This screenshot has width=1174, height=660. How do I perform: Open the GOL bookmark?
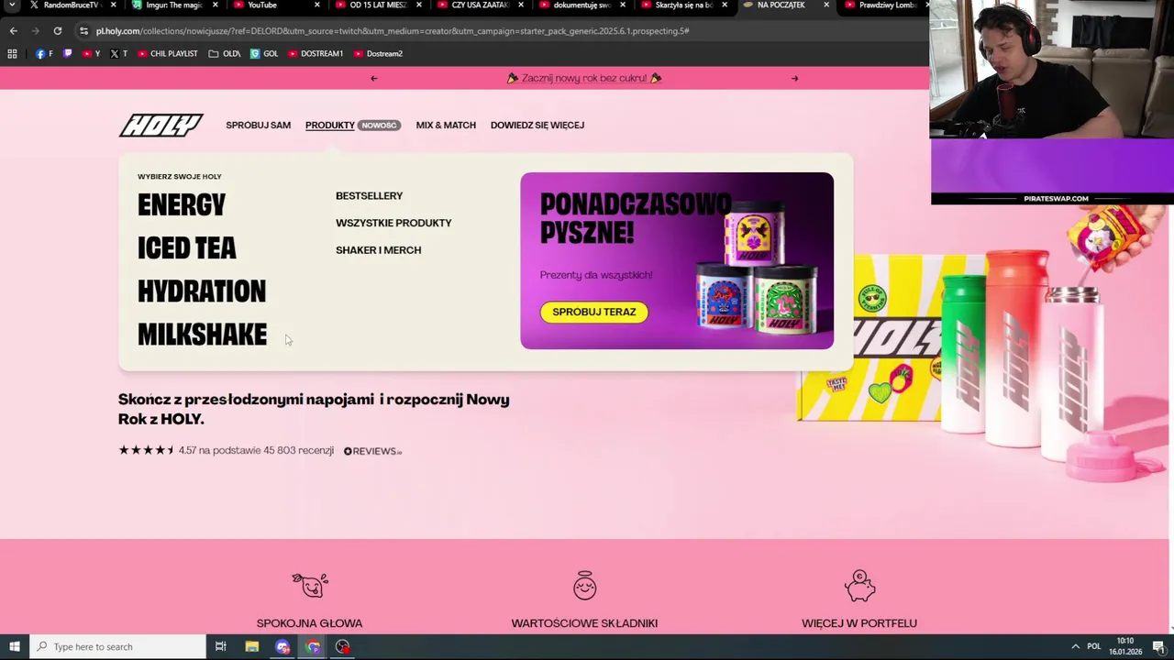pos(264,53)
